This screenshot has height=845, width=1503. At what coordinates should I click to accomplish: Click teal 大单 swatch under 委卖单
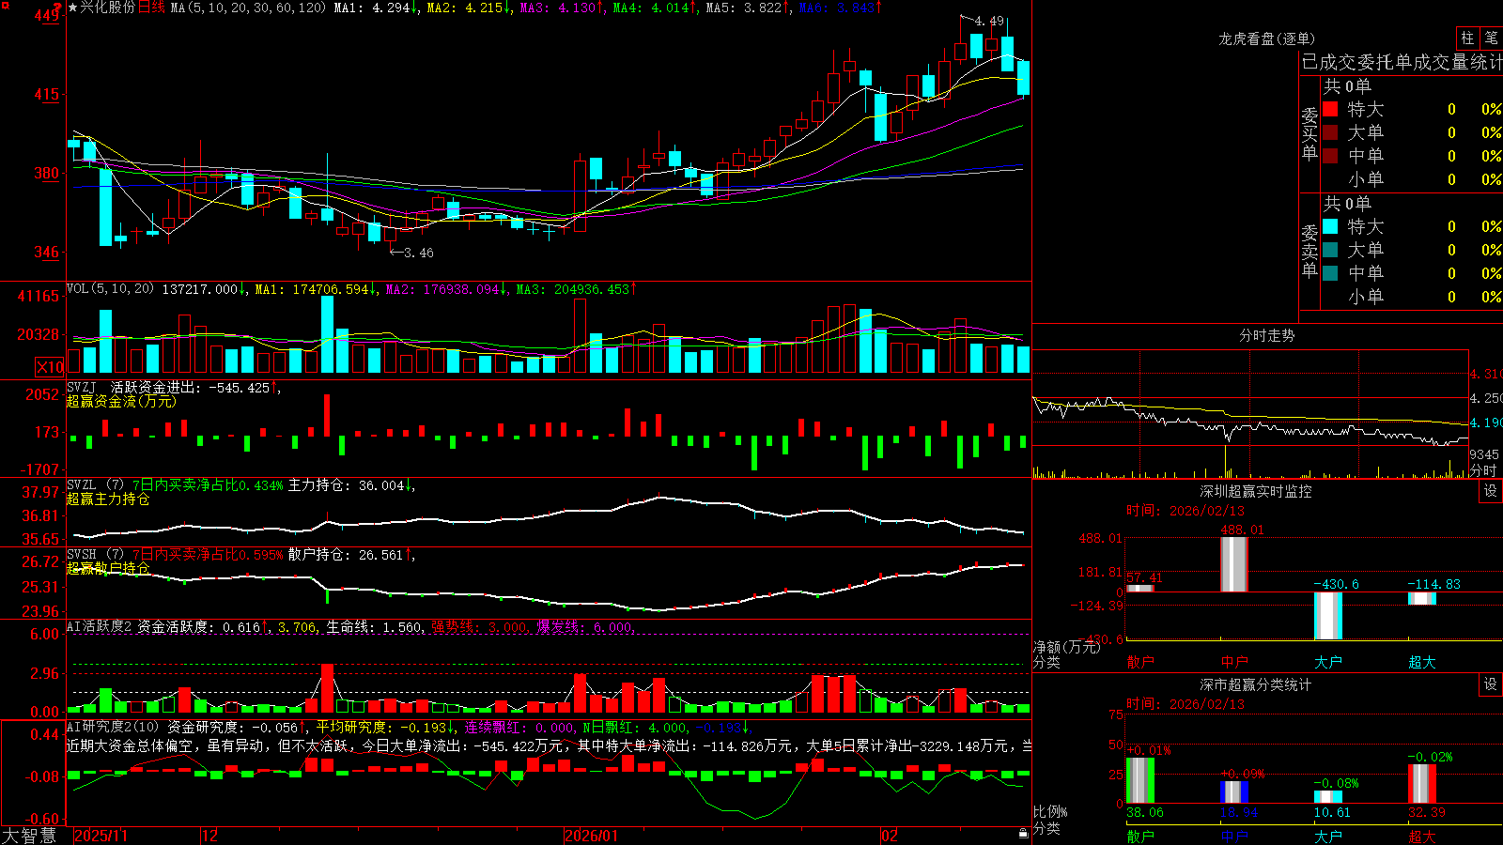1330,250
